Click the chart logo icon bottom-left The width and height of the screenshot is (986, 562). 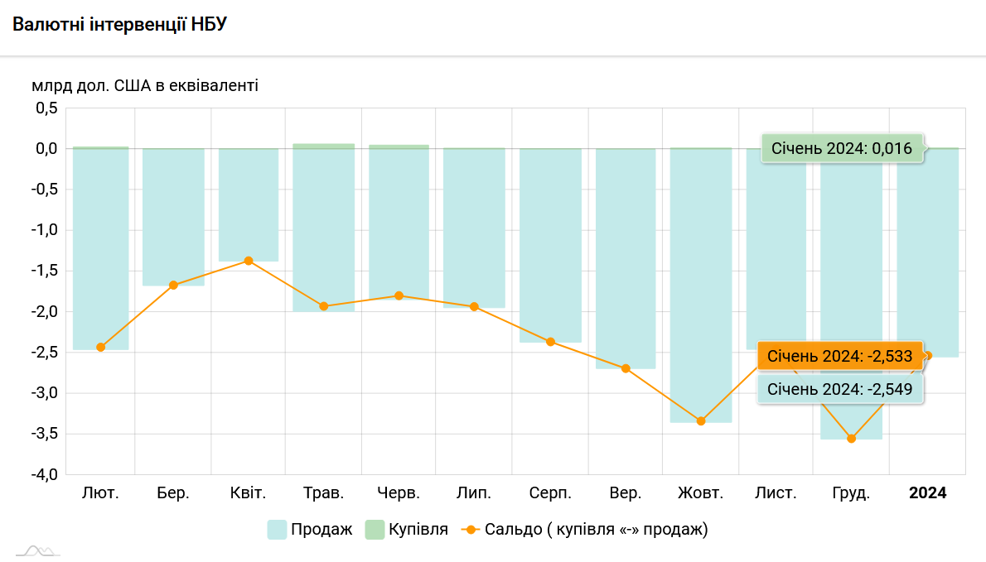tap(38, 550)
